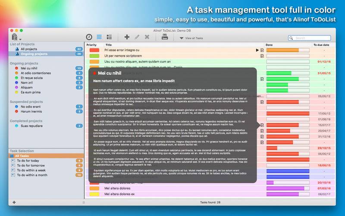Viewport: 345px width, 216px height.
Task: Click the blue square icon beside All Tasks
Action: click(x=12, y=156)
